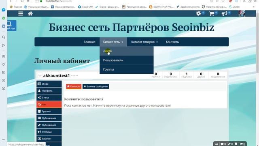The image size is (259, 146).
Task: Select 'Контакты' in the navigation bar
Action: coord(172,42)
